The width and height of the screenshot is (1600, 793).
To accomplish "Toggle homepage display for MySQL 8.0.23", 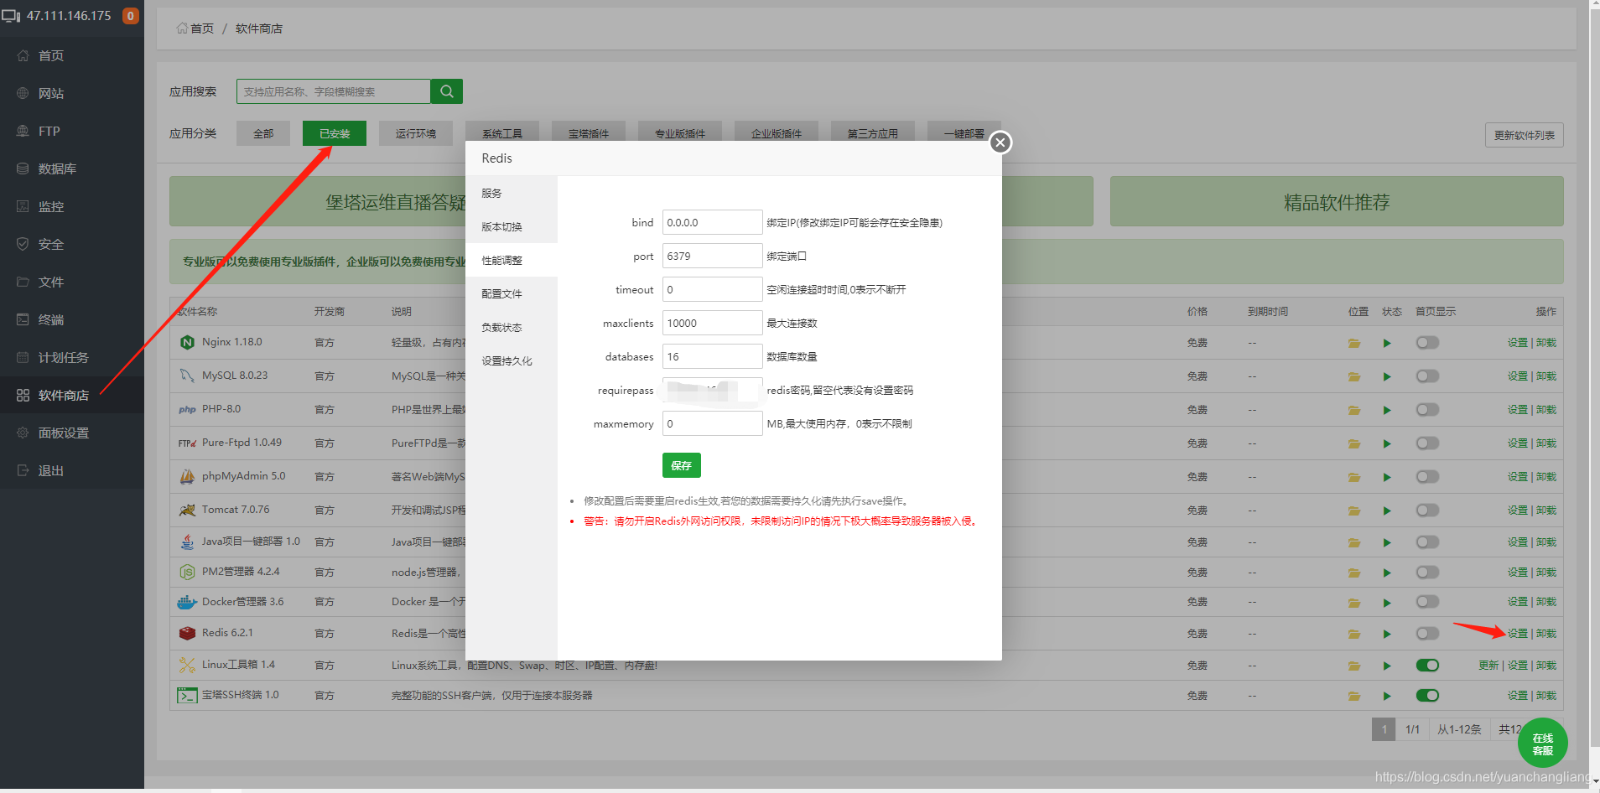I will click(1427, 376).
